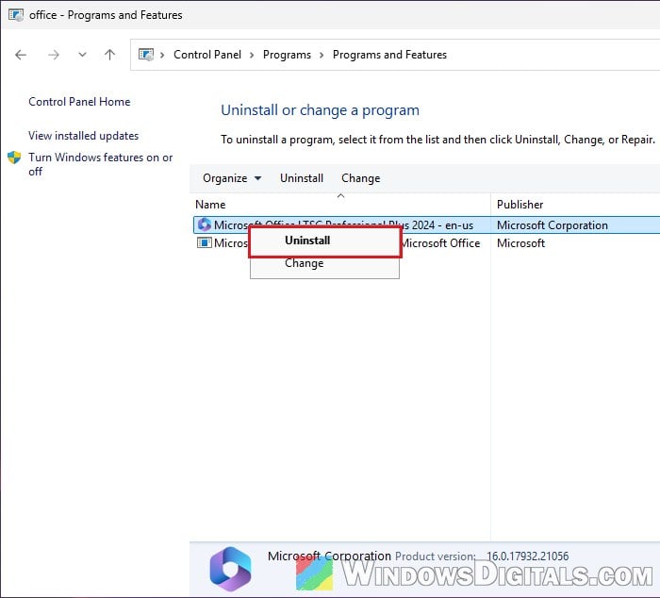Click the shield icon beside Windows features
660x598 pixels.
14,158
